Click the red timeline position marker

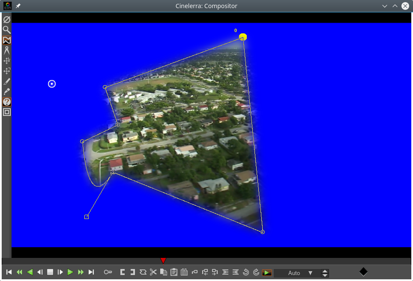pos(163,260)
